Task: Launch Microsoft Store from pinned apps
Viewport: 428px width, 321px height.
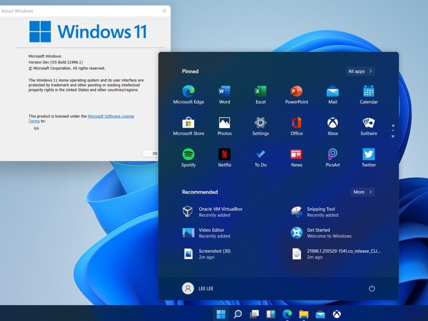Action: pyautogui.click(x=189, y=126)
